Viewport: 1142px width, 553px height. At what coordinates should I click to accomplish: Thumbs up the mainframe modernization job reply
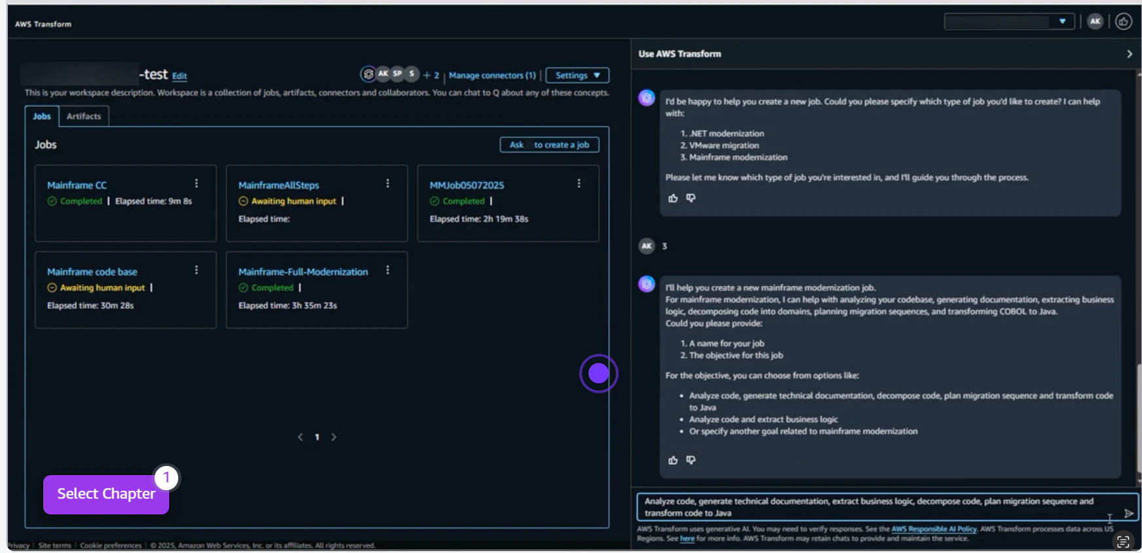coord(673,460)
